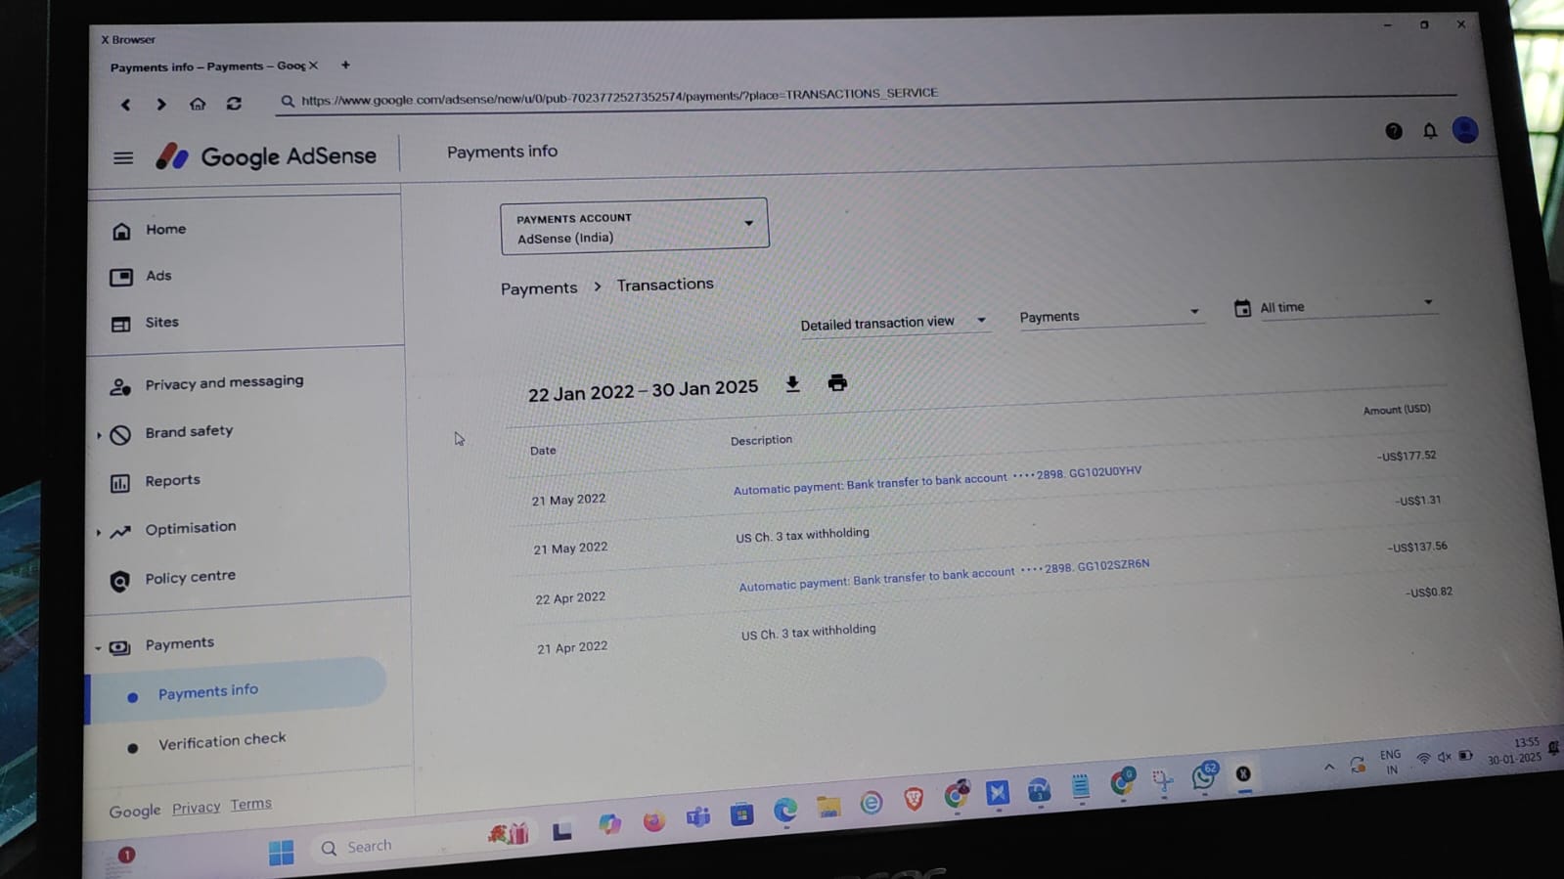
Task: Open Microsoft Edge from the taskbar
Action: coord(785,810)
